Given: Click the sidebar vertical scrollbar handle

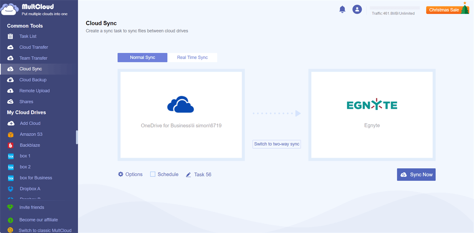Looking at the screenshot, I should 77,137.
